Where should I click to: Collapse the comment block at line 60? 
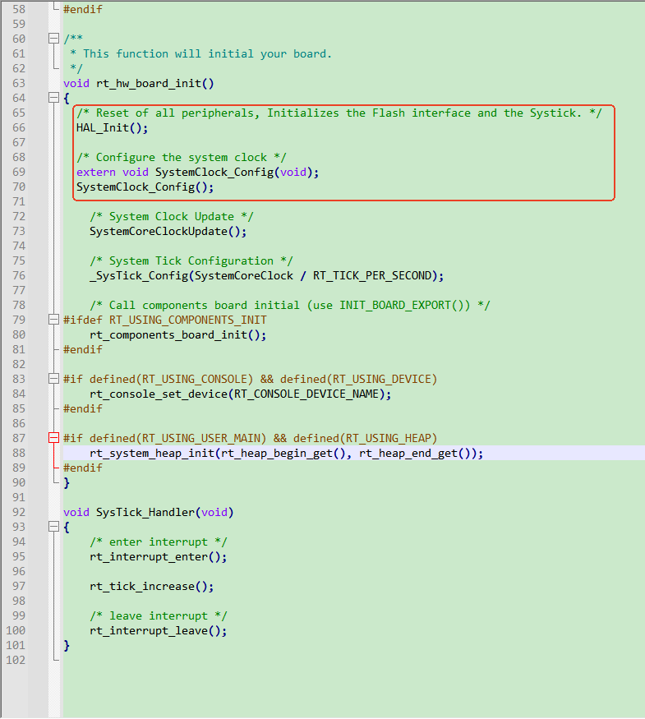[53, 39]
